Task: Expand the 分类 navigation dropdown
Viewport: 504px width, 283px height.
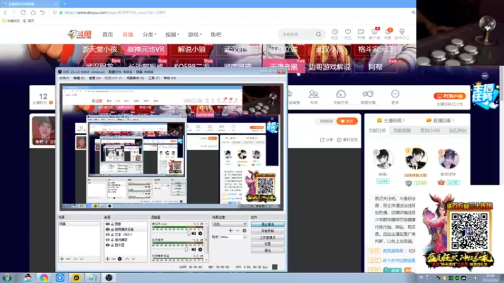Action: [149, 35]
